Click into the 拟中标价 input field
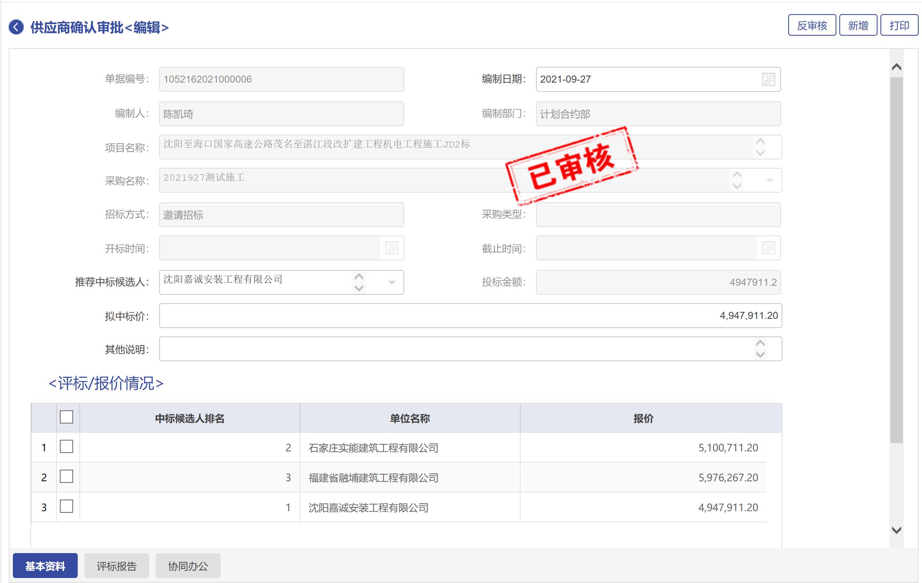922x583 pixels. pyautogui.click(x=470, y=316)
